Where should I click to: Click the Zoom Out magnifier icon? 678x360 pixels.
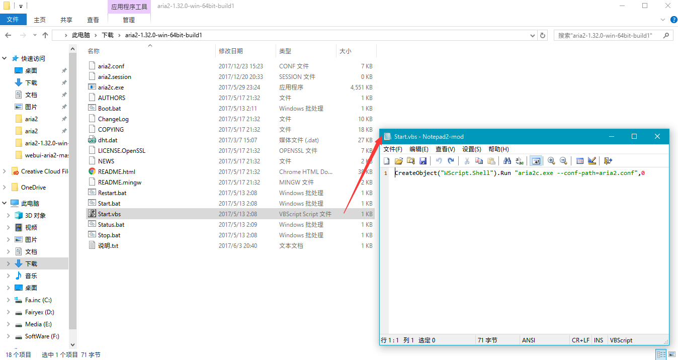(x=563, y=161)
